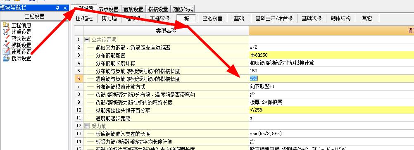Select the 基础主梁/承台梁 component tab
This screenshot has width=414, height=150.
(274, 19)
